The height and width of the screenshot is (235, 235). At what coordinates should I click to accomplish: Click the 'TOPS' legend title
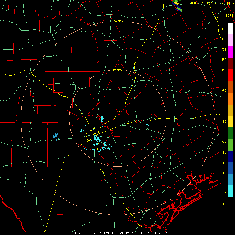230,15
